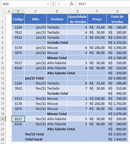Select column B header

(x=18, y=11)
